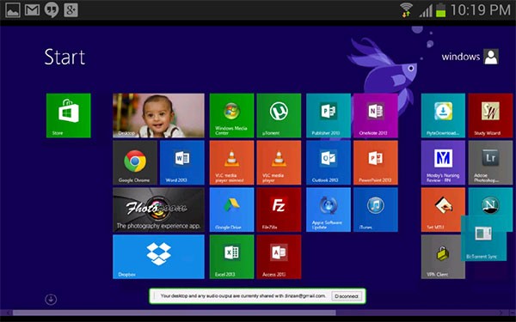Tap the battery status icon
The height and width of the screenshot is (322, 516).
(x=440, y=9)
